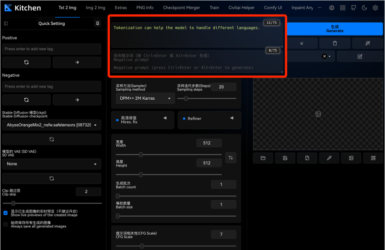Expand the Refiner section
This screenshot has width=385, height=250.
coord(209,120)
